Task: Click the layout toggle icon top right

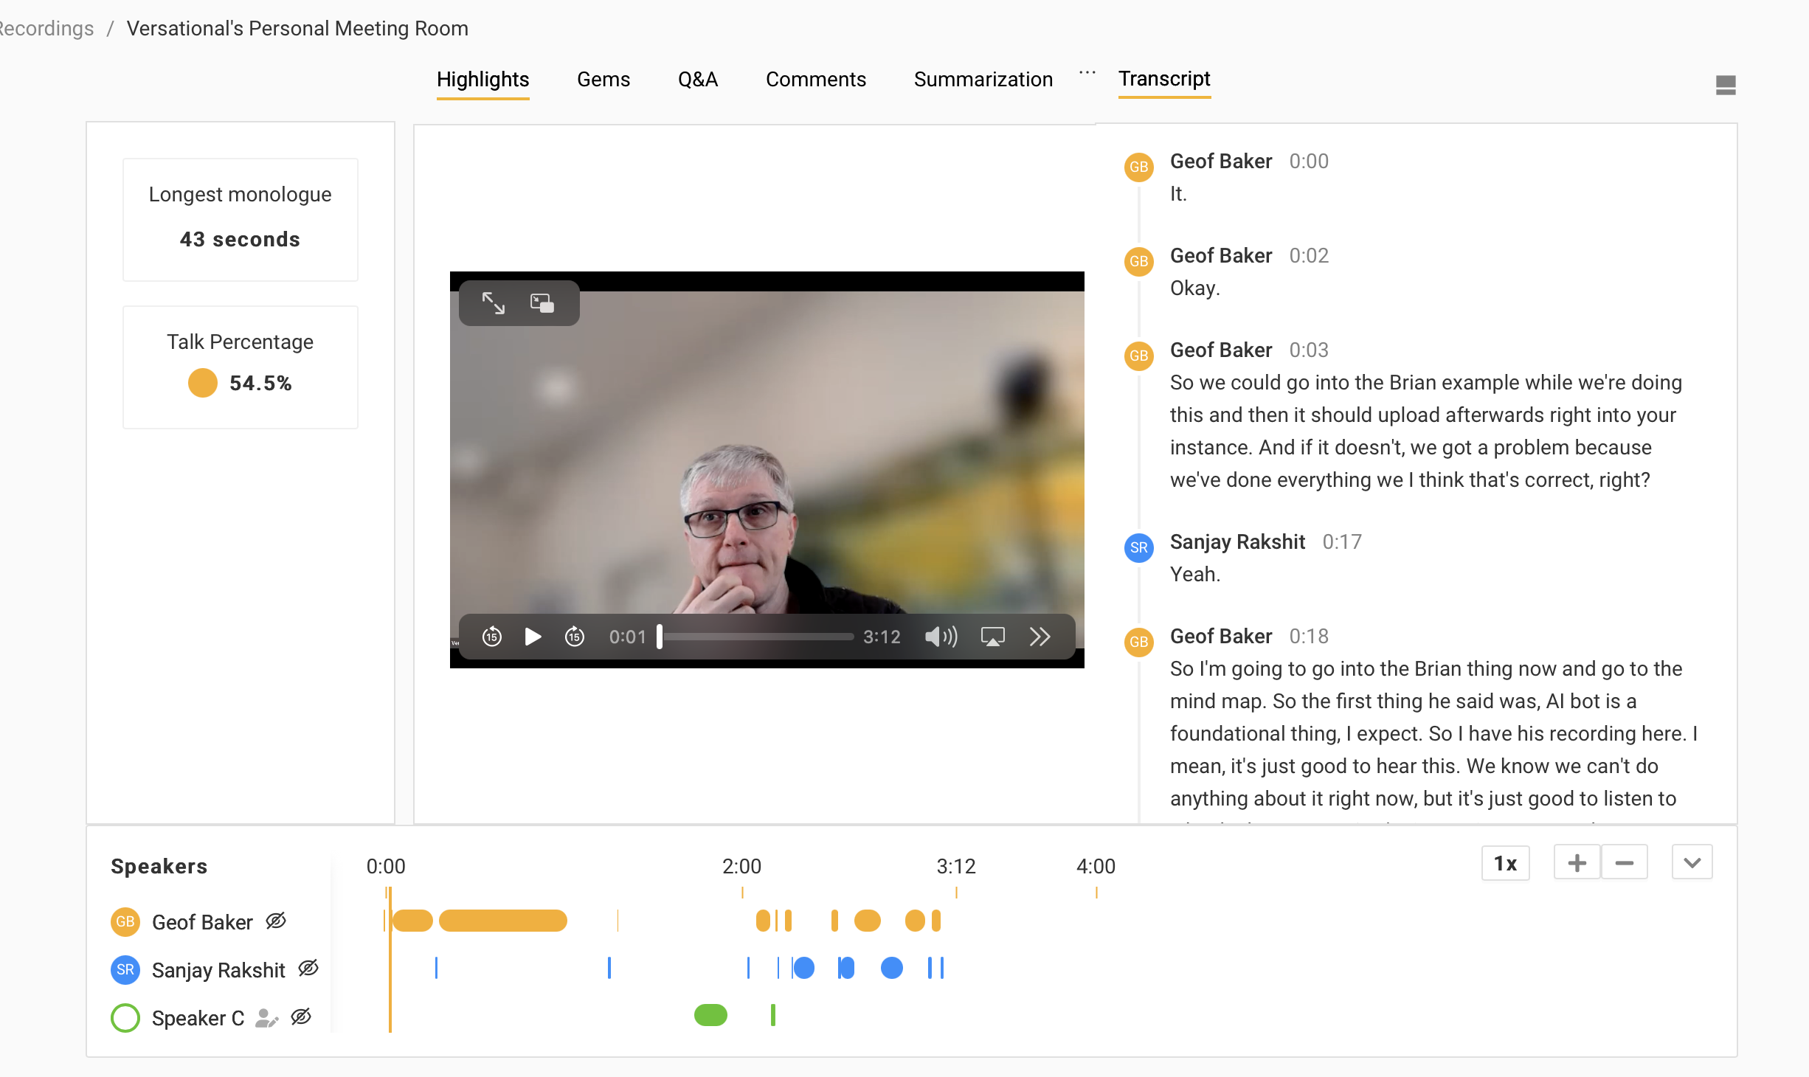Action: (1725, 85)
